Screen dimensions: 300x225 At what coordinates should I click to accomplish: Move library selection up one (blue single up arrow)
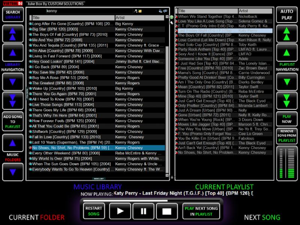click(x=13, y=52)
